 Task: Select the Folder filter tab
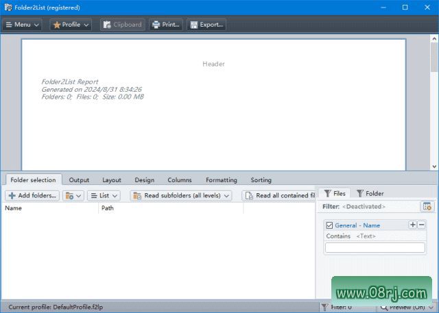(x=370, y=193)
